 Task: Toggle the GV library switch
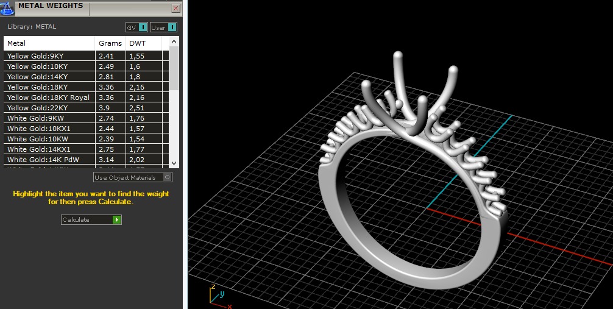pyautogui.click(x=137, y=27)
